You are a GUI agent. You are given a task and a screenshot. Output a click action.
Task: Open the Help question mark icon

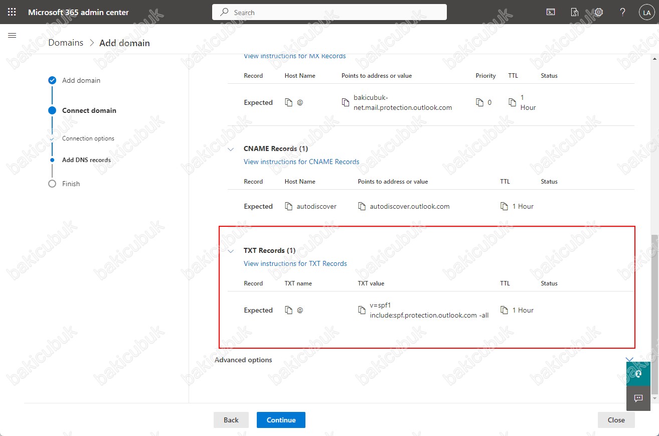622,12
